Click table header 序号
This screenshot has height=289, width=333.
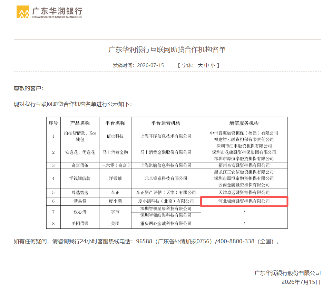pyautogui.click(x=53, y=123)
